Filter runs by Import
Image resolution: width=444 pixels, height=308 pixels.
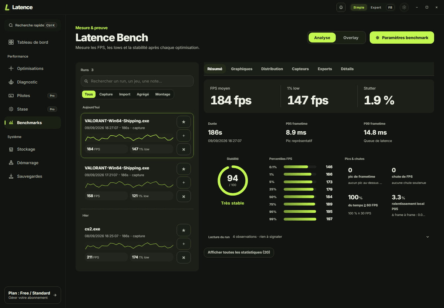point(125,94)
